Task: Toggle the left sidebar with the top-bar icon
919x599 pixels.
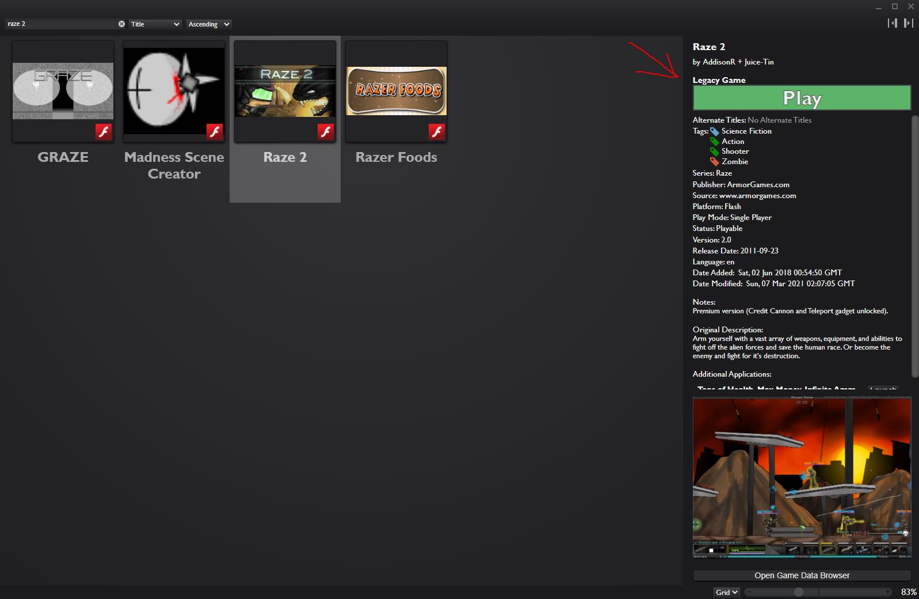Action: (x=893, y=23)
